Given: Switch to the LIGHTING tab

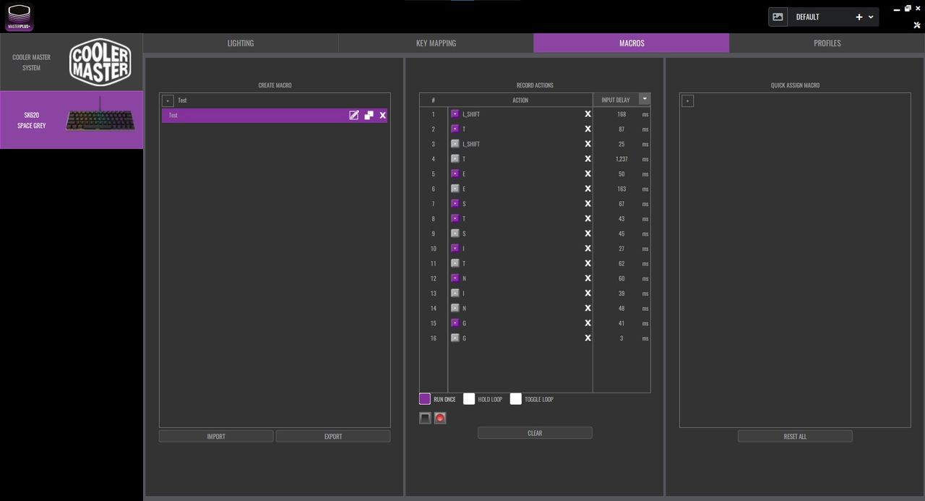Looking at the screenshot, I should point(241,43).
